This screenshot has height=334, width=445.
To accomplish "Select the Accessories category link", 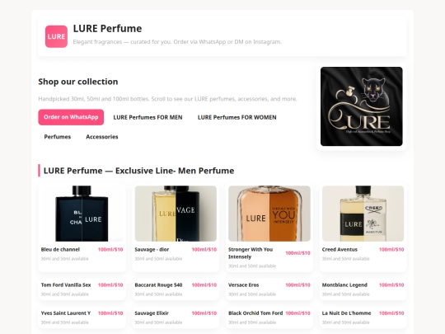I will [x=102, y=137].
